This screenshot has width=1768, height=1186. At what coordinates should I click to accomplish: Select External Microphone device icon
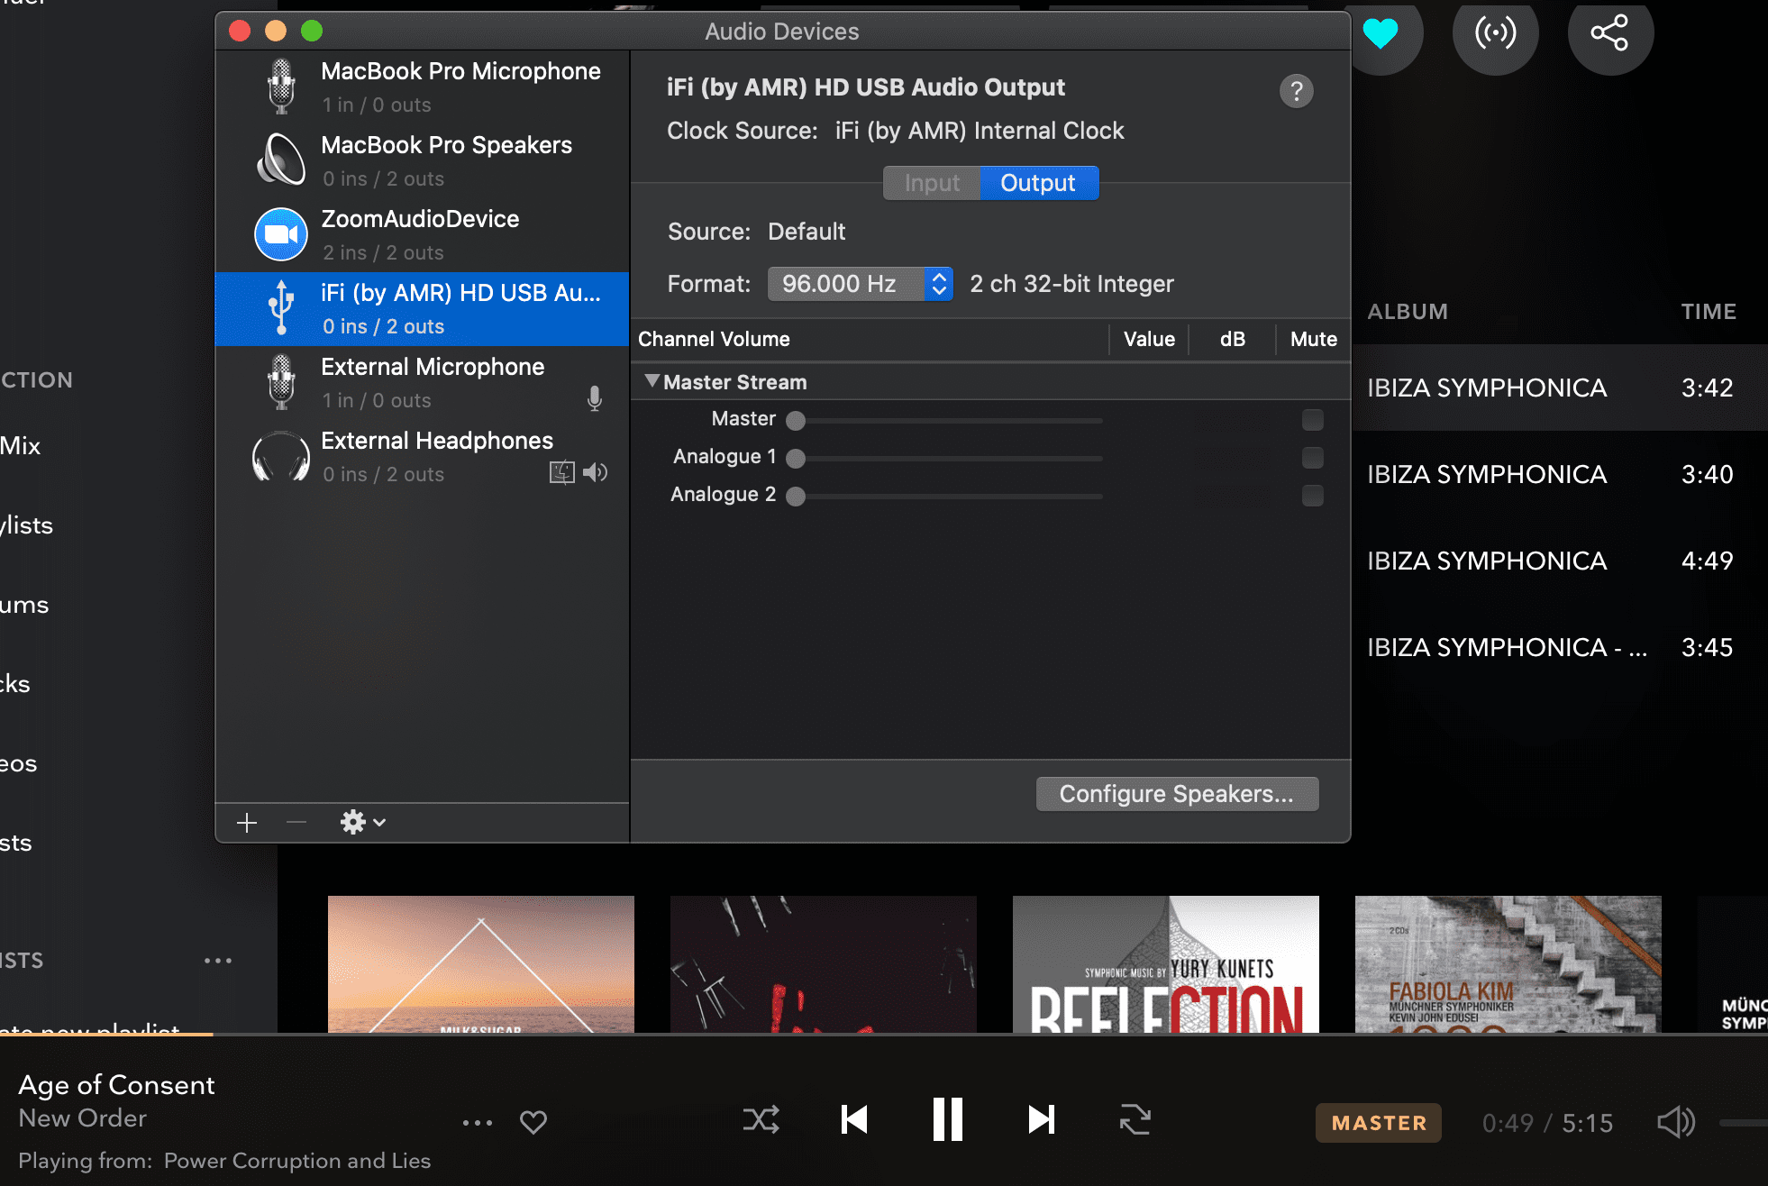coord(281,382)
